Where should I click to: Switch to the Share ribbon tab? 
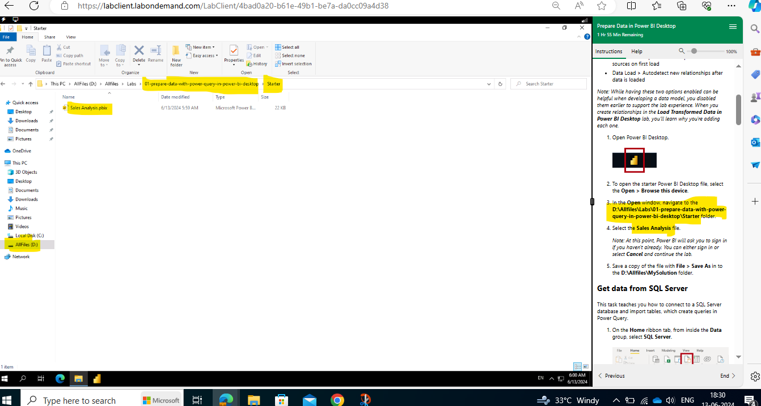click(50, 37)
